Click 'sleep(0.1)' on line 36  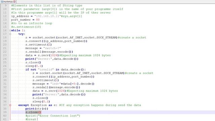tap(41, 102)
